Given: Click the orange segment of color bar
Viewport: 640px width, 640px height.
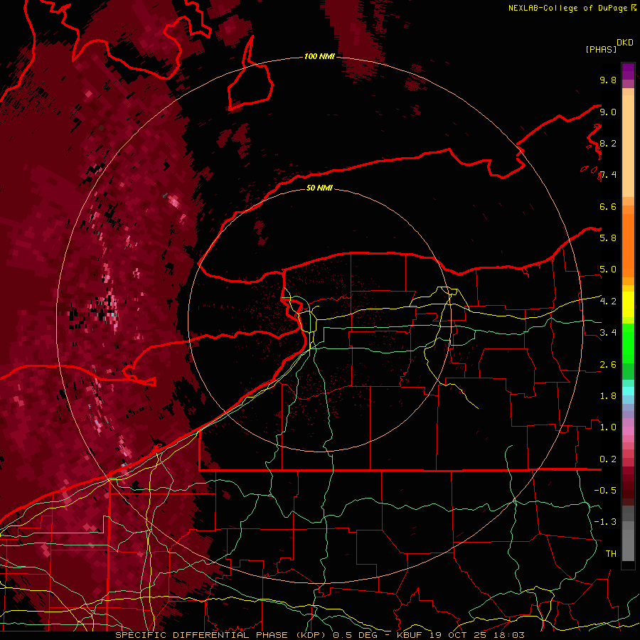Looking at the screenshot, I should point(628,245).
